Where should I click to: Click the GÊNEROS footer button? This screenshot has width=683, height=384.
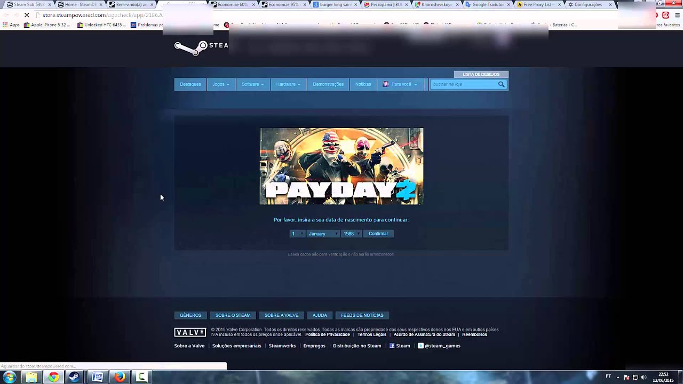point(190,315)
